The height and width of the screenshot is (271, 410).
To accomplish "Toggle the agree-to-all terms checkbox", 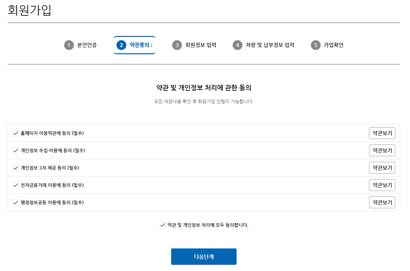I will point(163,225).
